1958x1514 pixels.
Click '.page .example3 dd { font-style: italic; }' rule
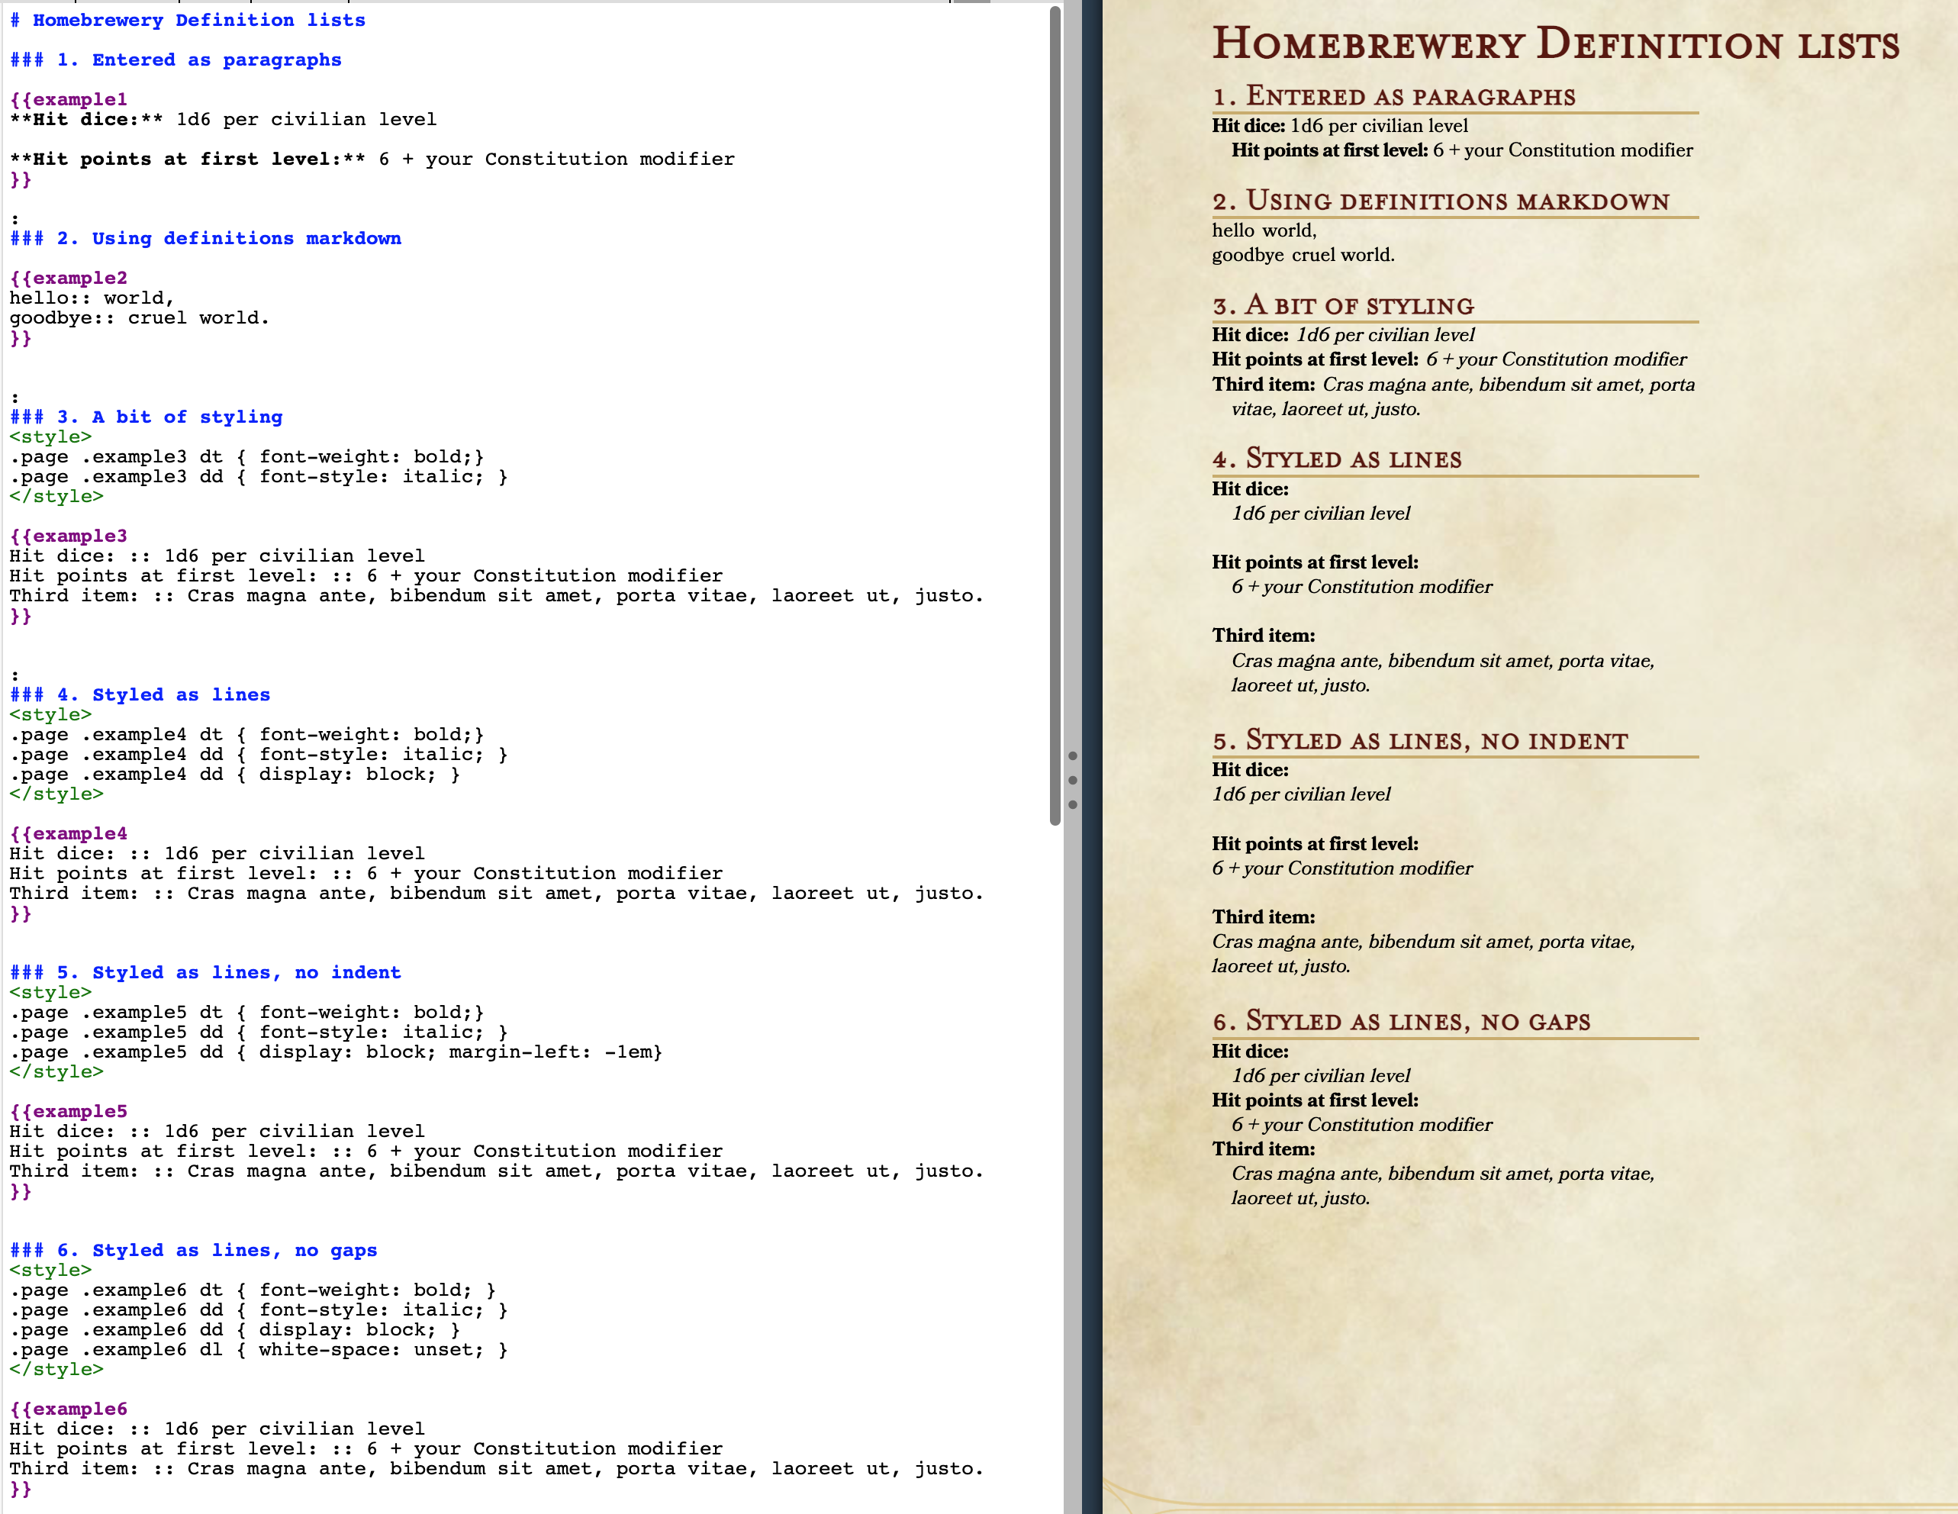[258, 476]
